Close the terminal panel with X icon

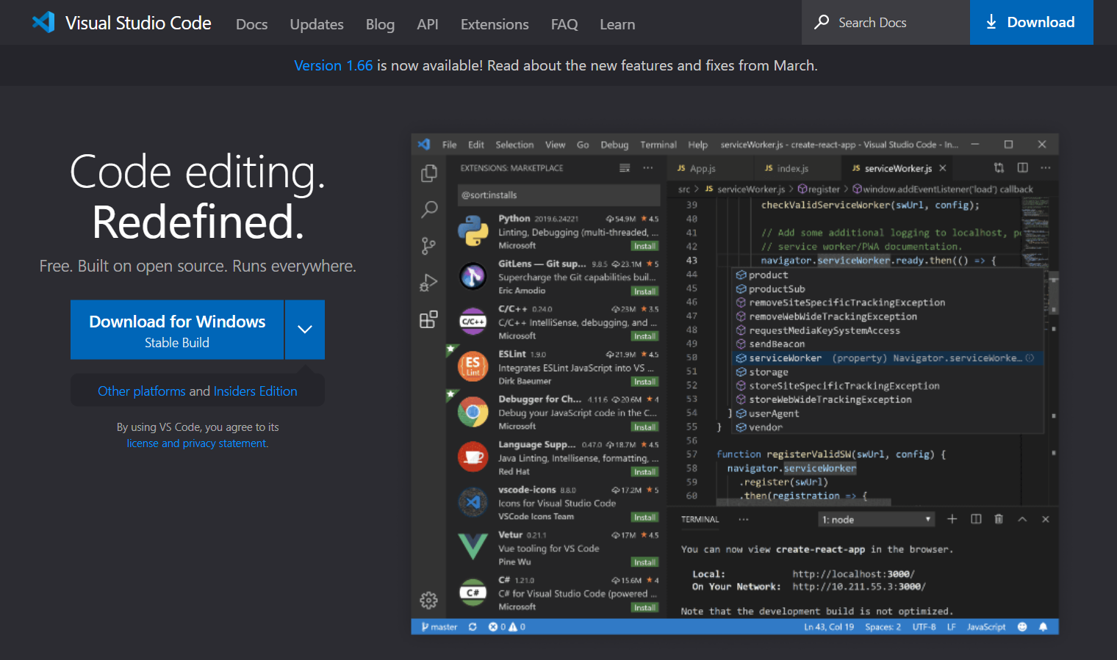coord(1046,519)
